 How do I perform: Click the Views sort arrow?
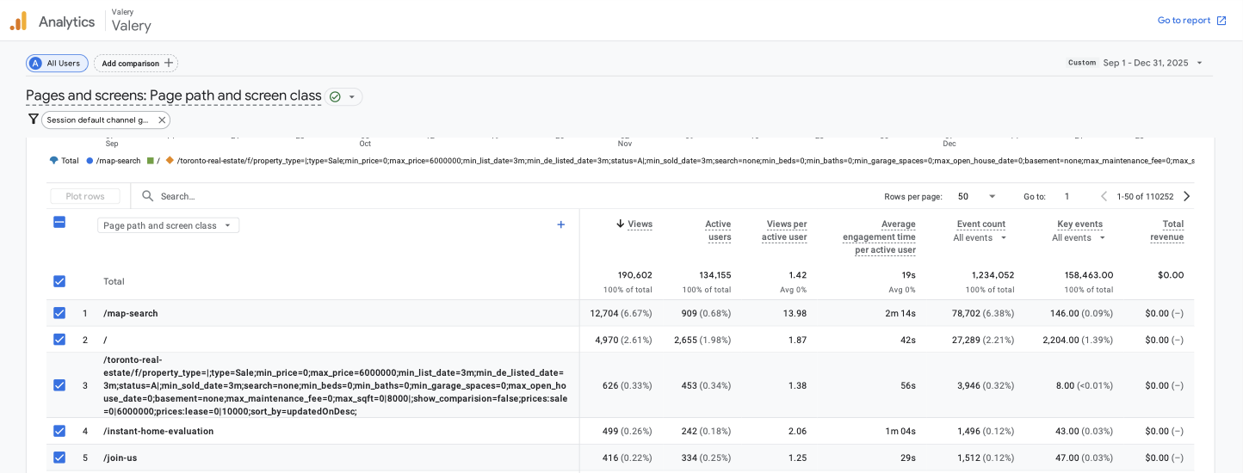click(620, 224)
